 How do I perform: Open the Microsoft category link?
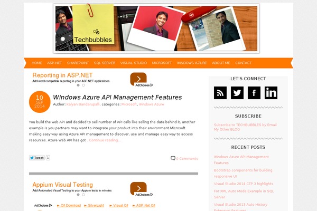[x=129, y=104]
